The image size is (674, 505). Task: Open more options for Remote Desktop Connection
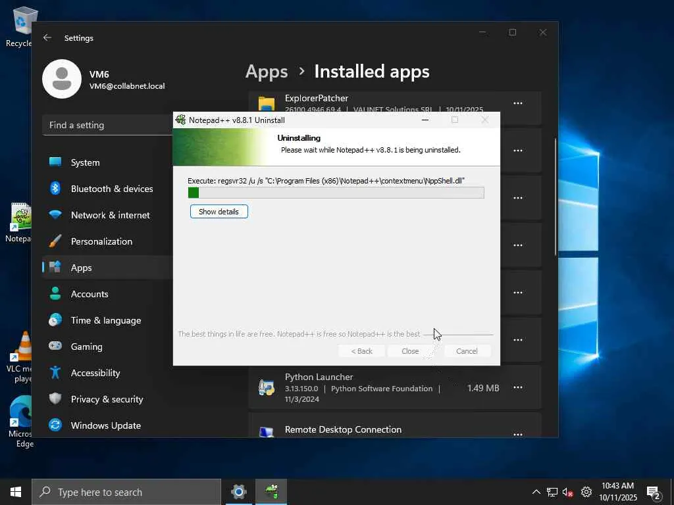click(518, 433)
